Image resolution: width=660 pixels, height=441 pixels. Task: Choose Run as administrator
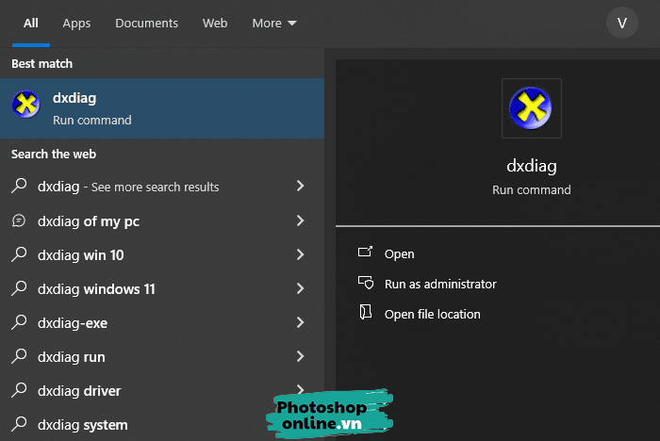coord(440,284)
